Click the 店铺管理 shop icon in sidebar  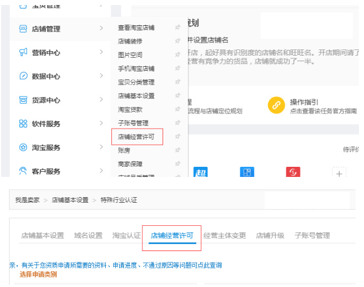tap(23, 29)
